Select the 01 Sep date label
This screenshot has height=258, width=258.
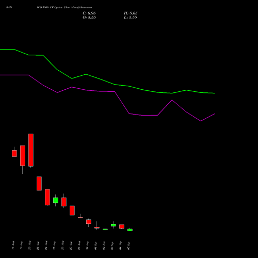96,245
